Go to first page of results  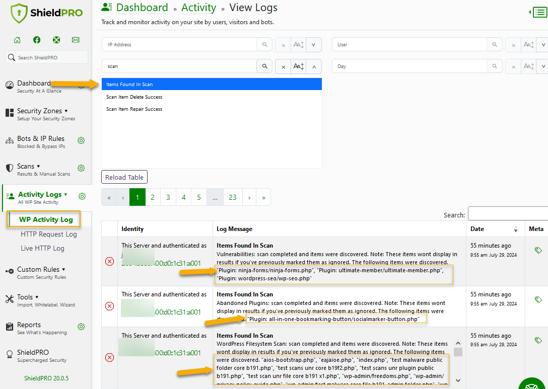click(x=109, y=197)
